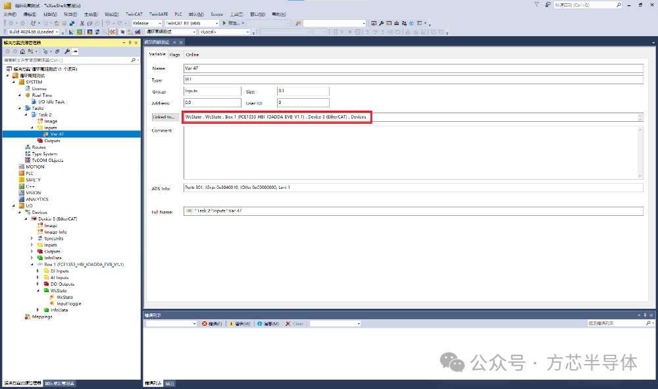Viewport: 658px width, 389px height.
Task: Select Mappings in the tree
Action: (42, 317)
